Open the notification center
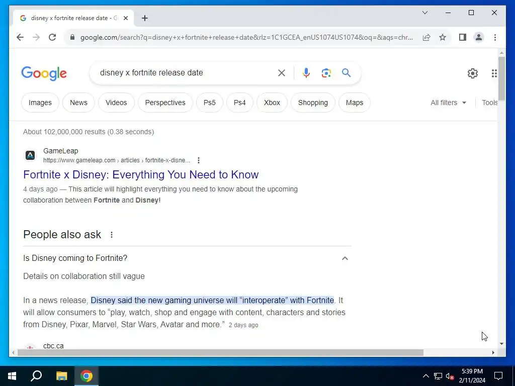 point(498,376)
